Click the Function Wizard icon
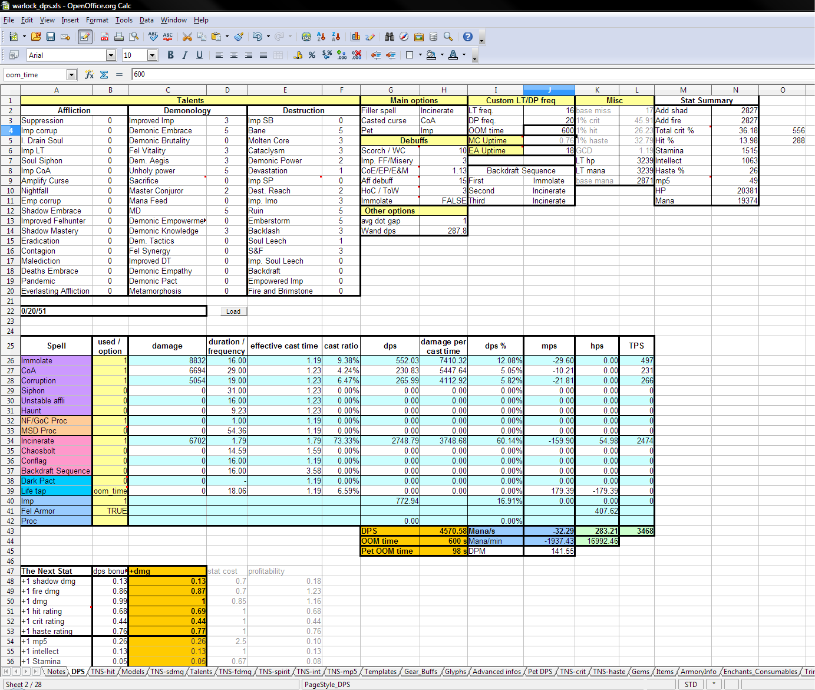Image resolution: width=815 pixels, height=690 pixels. 89,75
